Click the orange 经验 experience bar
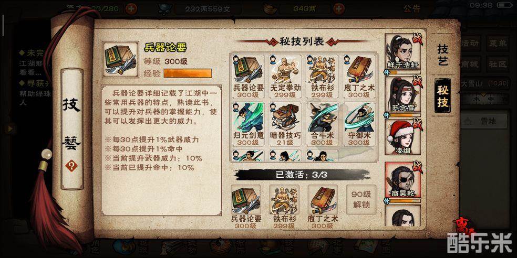 (x=188, y=73)
